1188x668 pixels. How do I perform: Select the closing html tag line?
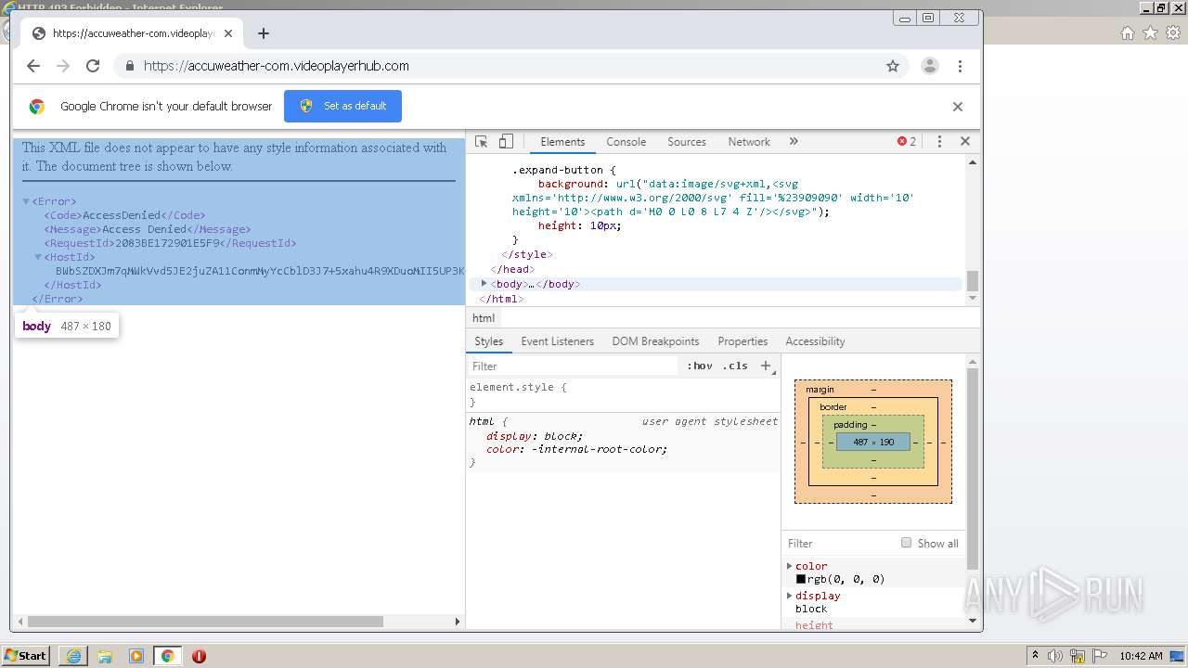(501, 299)
